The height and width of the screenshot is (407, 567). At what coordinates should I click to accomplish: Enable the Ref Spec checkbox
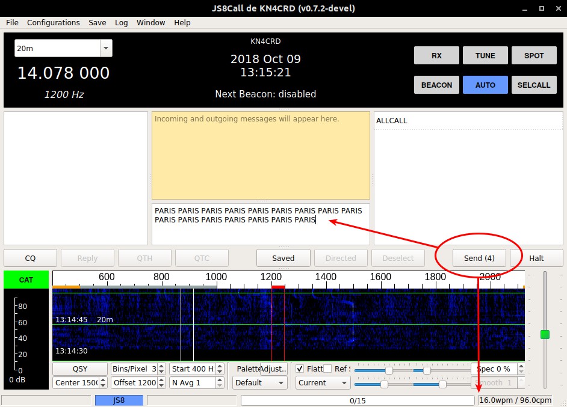327,369
